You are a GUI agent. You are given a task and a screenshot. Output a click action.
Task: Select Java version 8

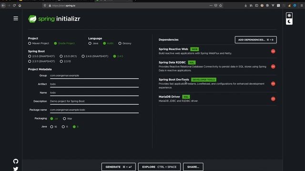click(76, 127)
